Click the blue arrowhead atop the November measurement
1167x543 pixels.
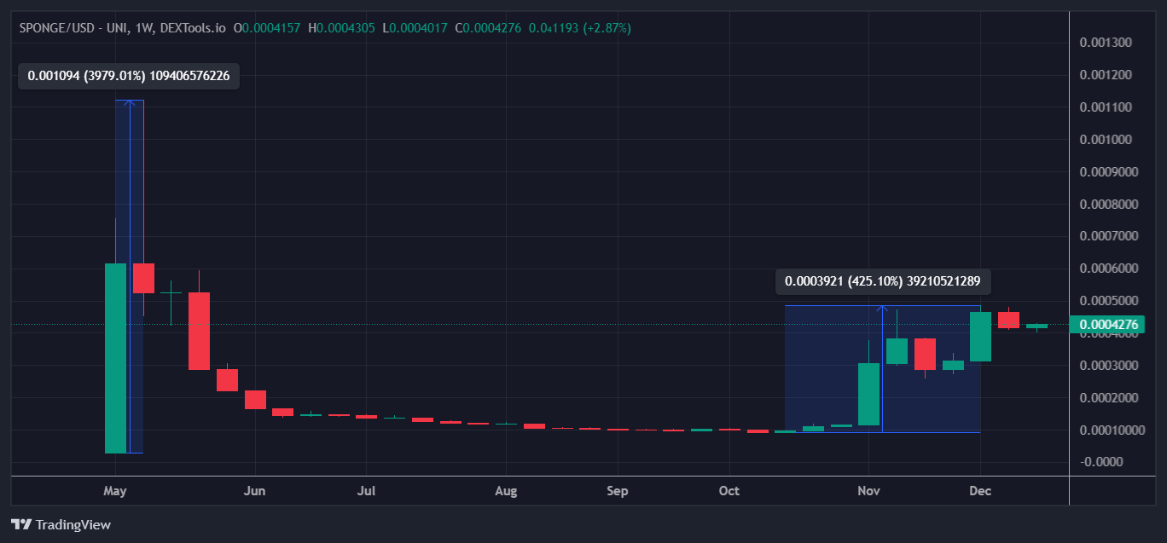[883, 309]
